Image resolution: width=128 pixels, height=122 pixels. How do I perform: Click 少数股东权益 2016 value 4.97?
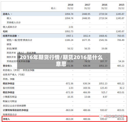point(105,97)
